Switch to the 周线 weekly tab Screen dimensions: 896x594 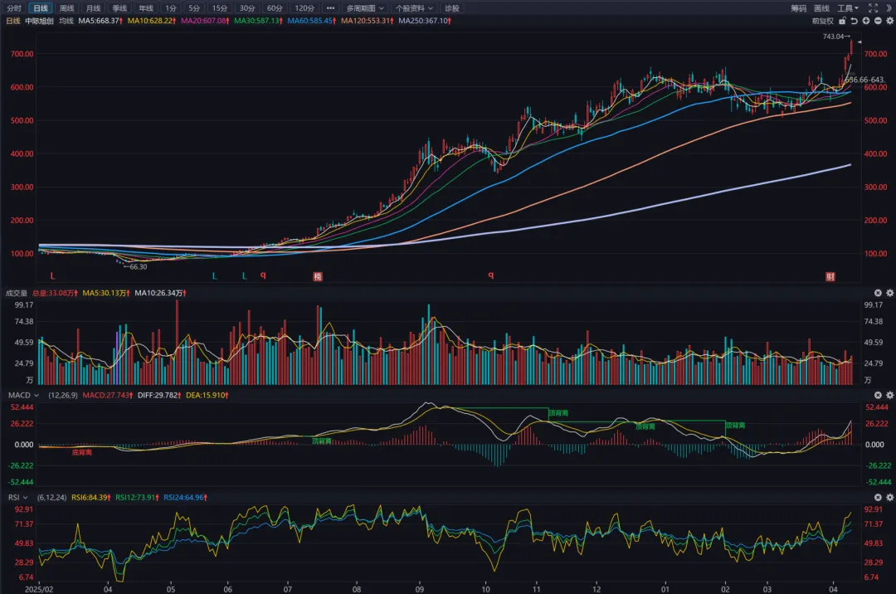point(67,8)
